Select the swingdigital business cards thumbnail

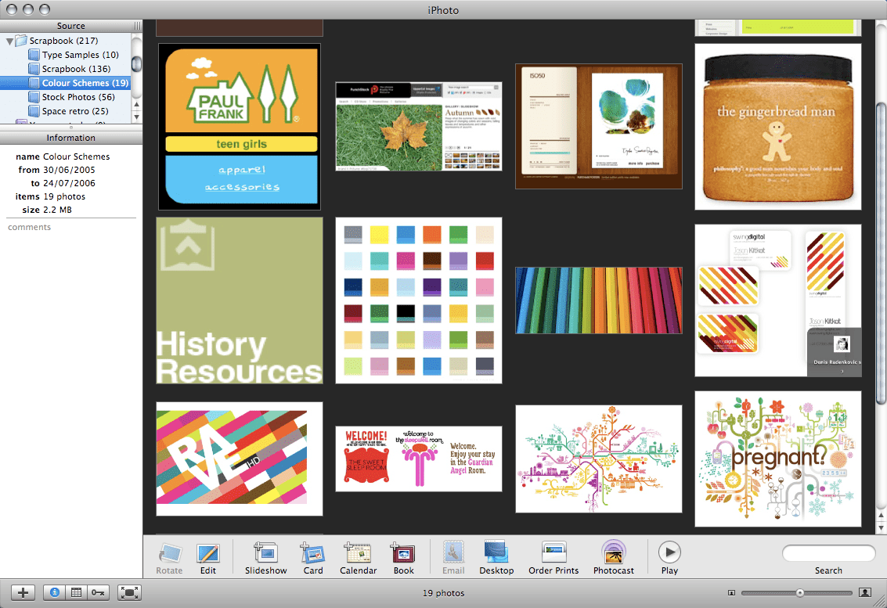pyautogui.click(x=778, y=300)
